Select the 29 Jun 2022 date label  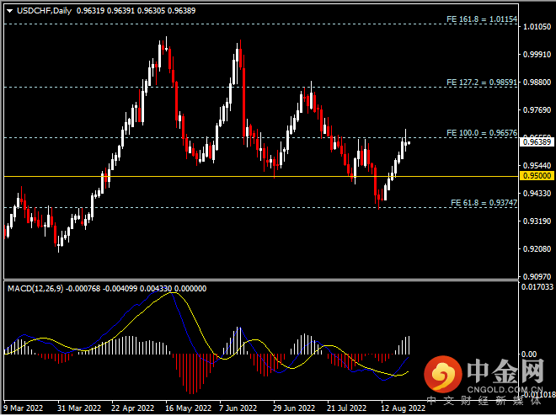(x=294, y=408)
